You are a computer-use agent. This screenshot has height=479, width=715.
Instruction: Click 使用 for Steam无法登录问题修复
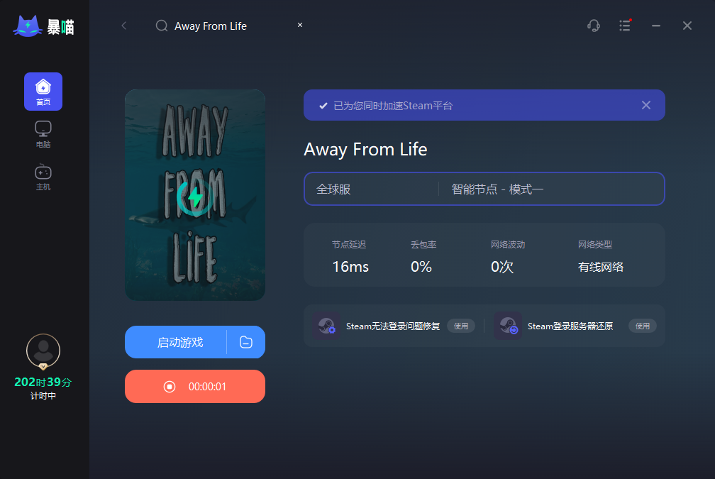(461, 326)
